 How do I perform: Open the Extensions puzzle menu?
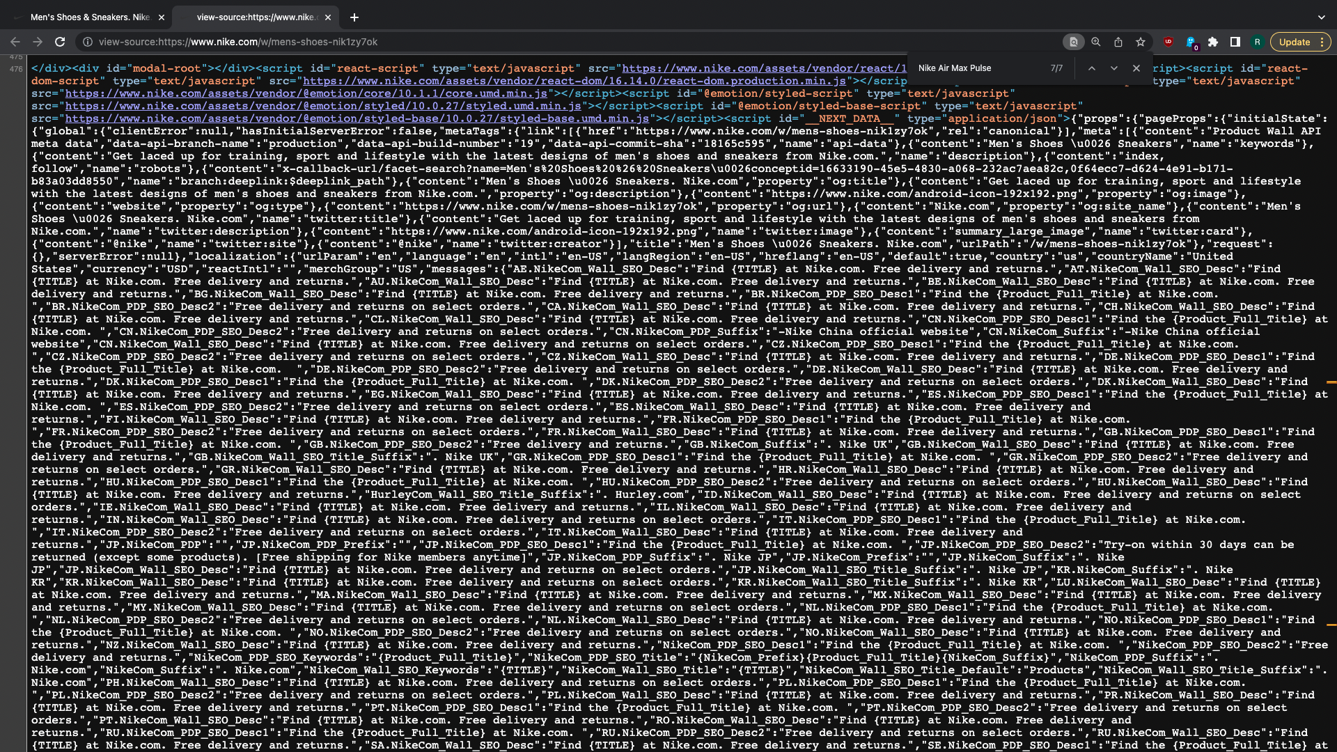[1213, 42]
